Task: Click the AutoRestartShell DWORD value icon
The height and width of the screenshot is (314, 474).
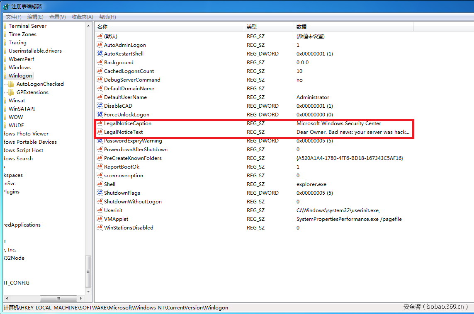Action: click(100, 53)
